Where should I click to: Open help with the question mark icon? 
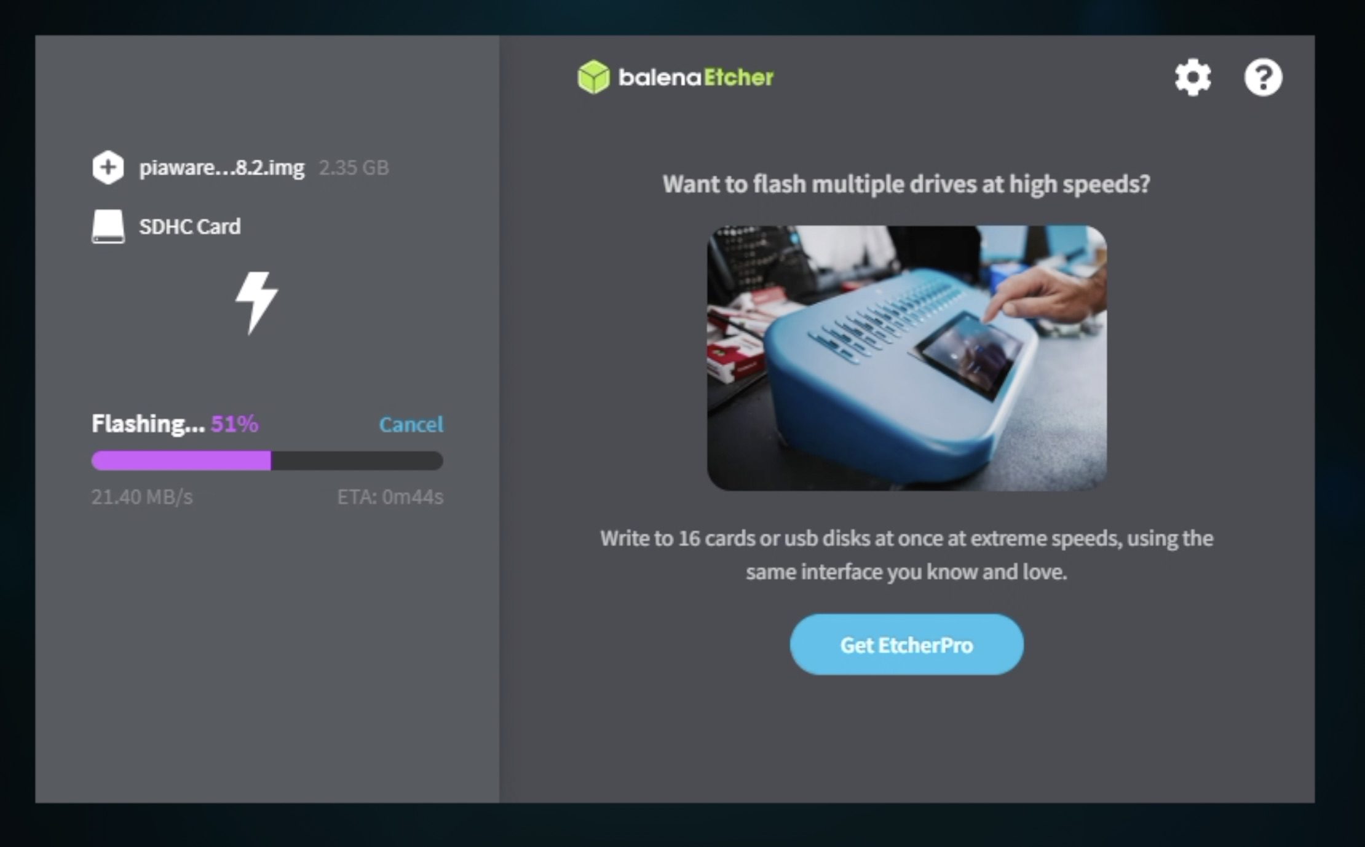coord(1263,77)
